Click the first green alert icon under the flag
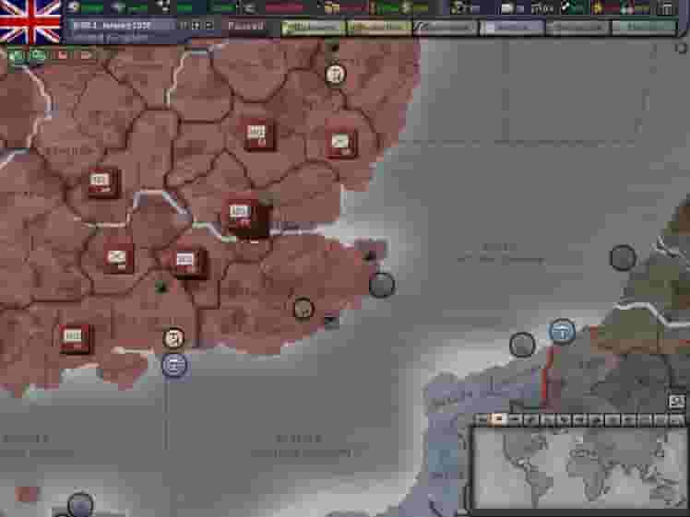 coord(17,55)
